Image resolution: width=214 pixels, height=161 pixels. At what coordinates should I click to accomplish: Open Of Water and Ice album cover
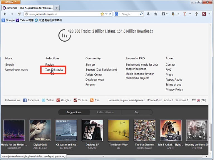(x=66, y=130)
